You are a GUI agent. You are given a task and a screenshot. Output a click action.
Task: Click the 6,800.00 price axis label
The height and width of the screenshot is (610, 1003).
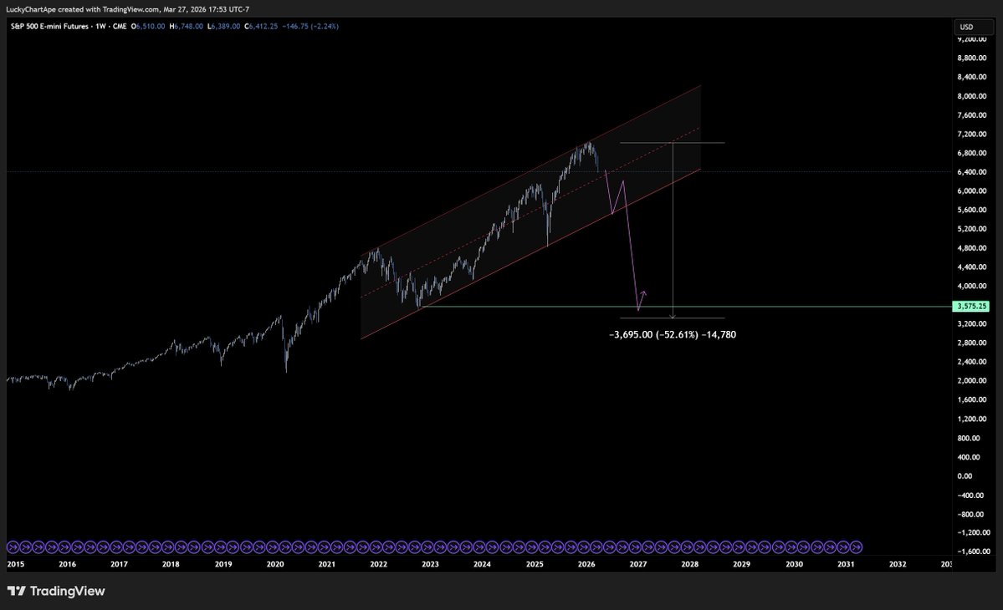coord(972,153)
